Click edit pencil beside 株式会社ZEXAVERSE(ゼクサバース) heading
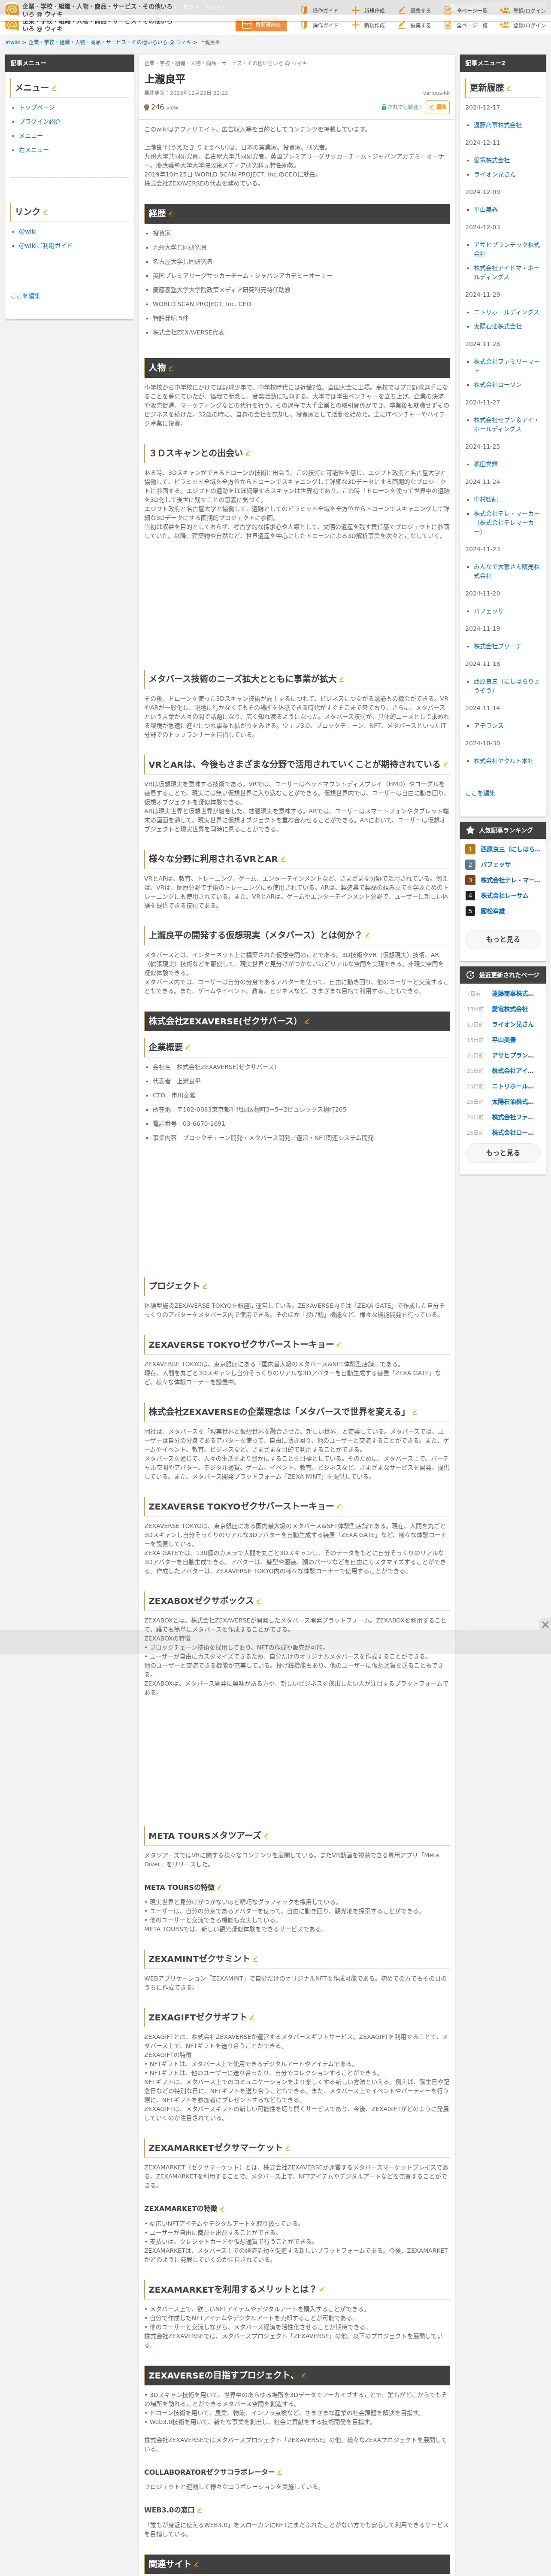Screen dimensions: 551x2576 click(306, 1022)
